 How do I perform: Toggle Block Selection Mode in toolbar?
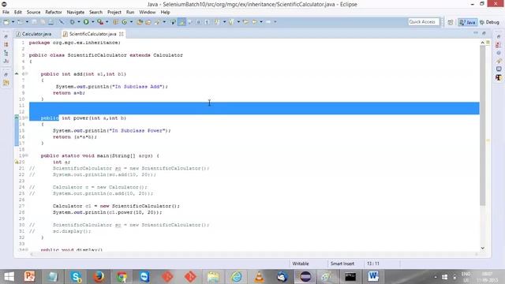coord(198,22)
